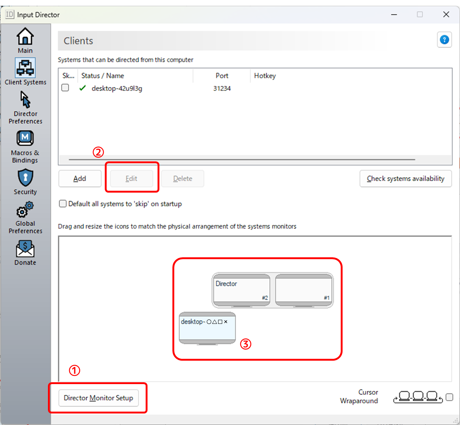Image resolution: width=460 pixels, height=425 pixels.
Task: Select the #1 monitor thumbnail
Action: pos(304,290)
